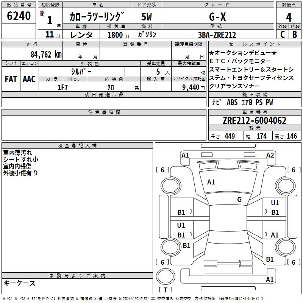Viewport: 303px width, 303px height.
Task: Click inspector note 室内薄汚れ
Action: coord(17,153)
